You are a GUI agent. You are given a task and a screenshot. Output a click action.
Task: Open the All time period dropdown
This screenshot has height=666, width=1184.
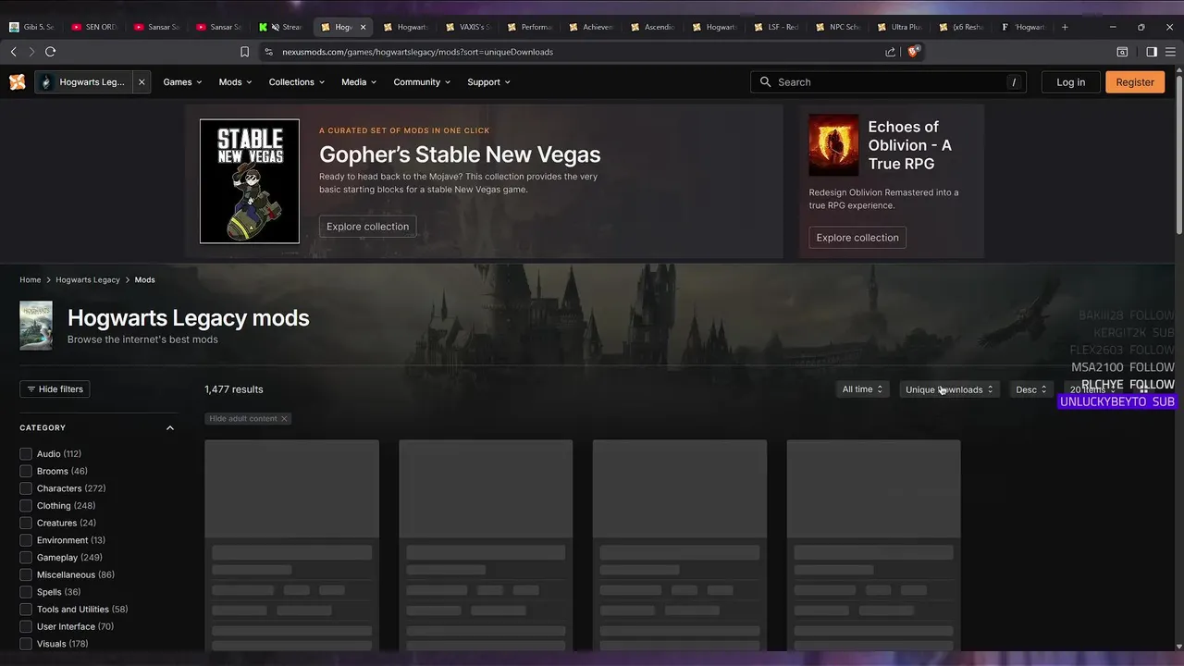(x=863, y=389)
